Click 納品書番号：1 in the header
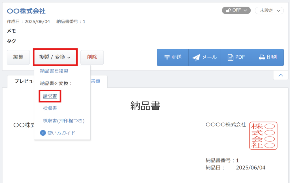Screen dimensions: 290x183 (x=71, y=21)
